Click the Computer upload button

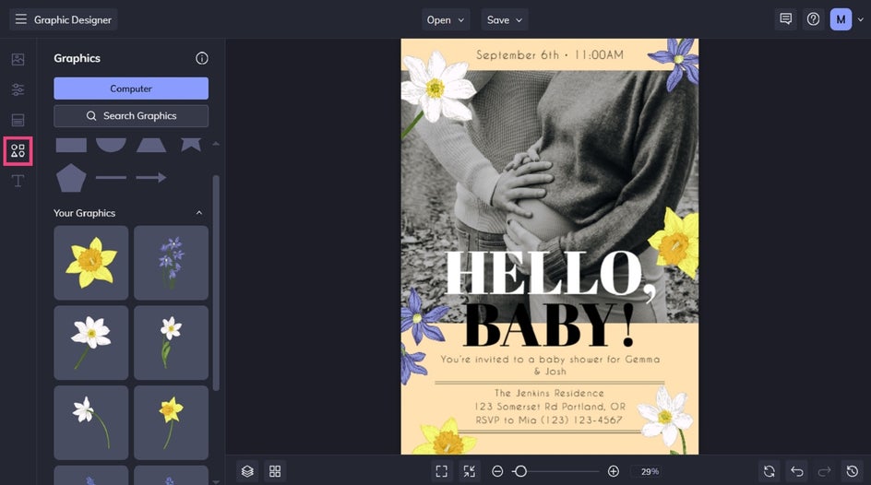(x=131, y=89)
